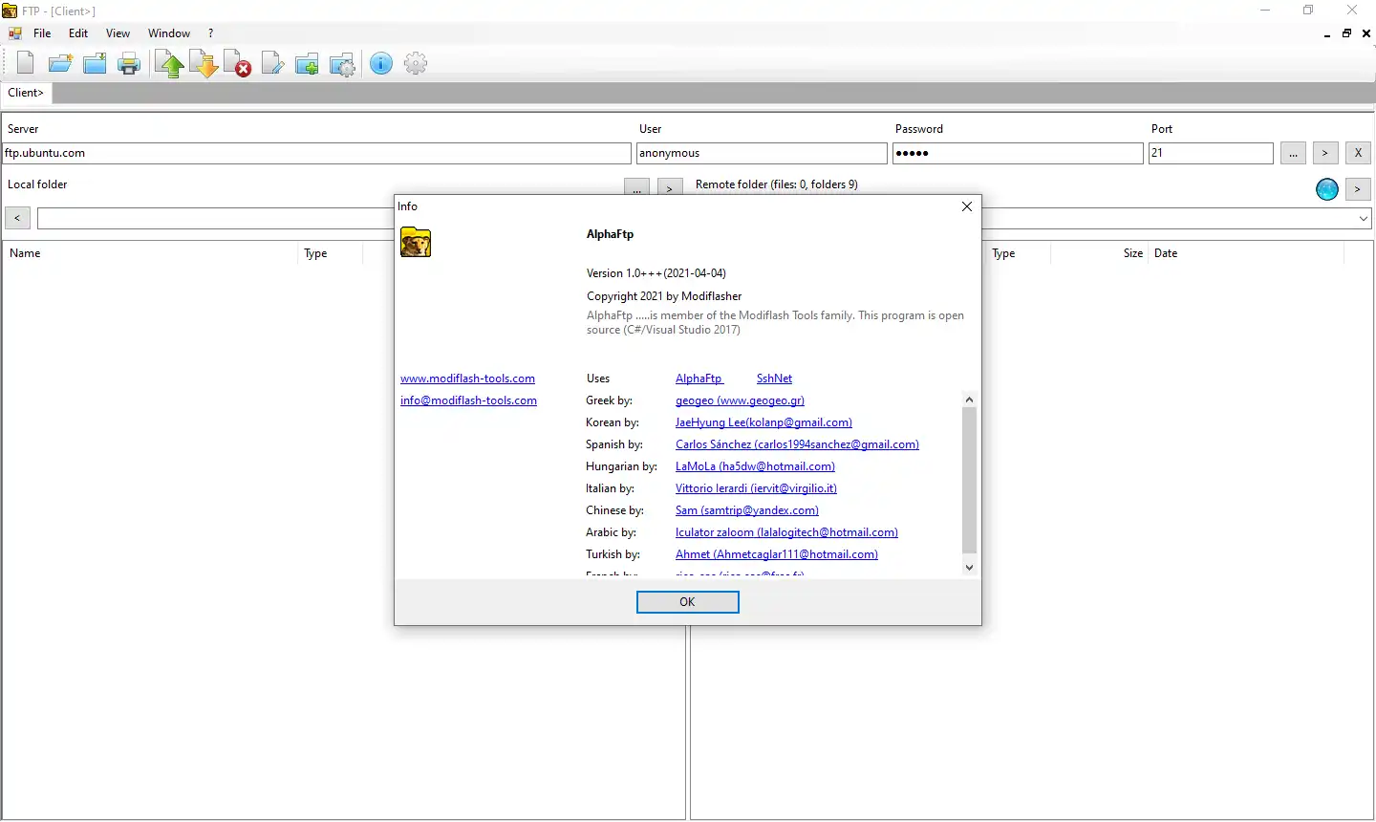This screenshot has width=1376, height=822.
Task: Click the version text 'Version 1.0+++(2021-04-04)'
Action: point(656,273)
